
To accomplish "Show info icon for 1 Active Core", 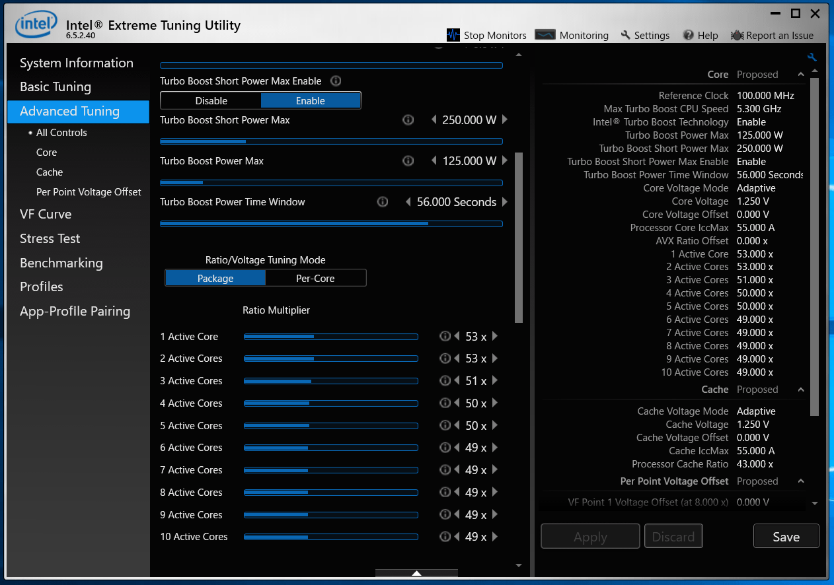I will pyautogui.click(x=445, y=337).
